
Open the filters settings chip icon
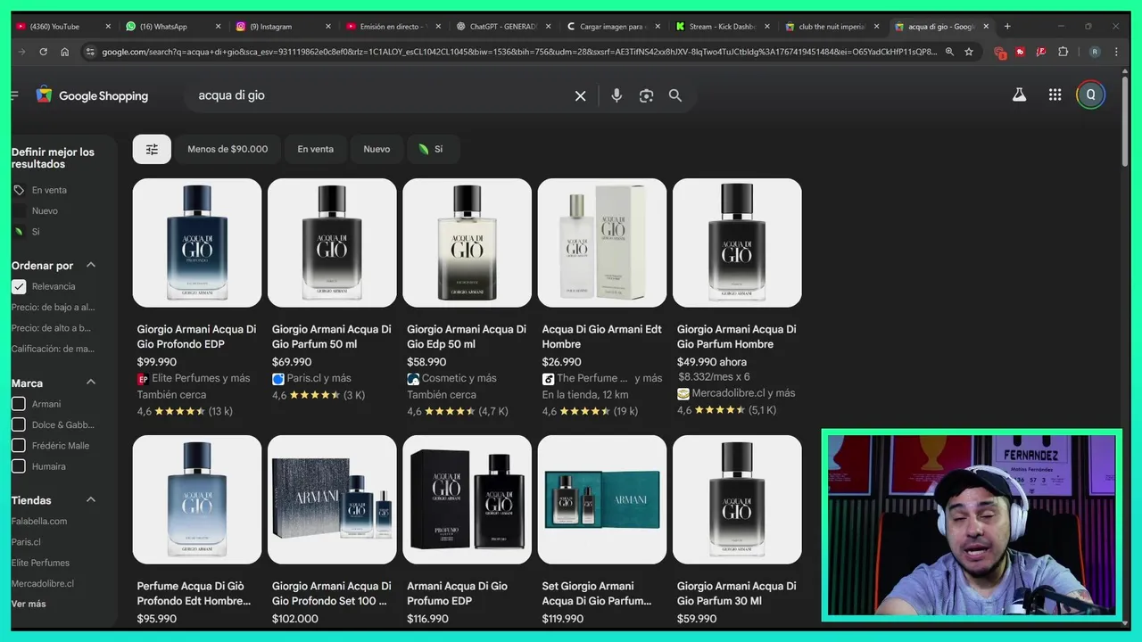coord(152,149)
